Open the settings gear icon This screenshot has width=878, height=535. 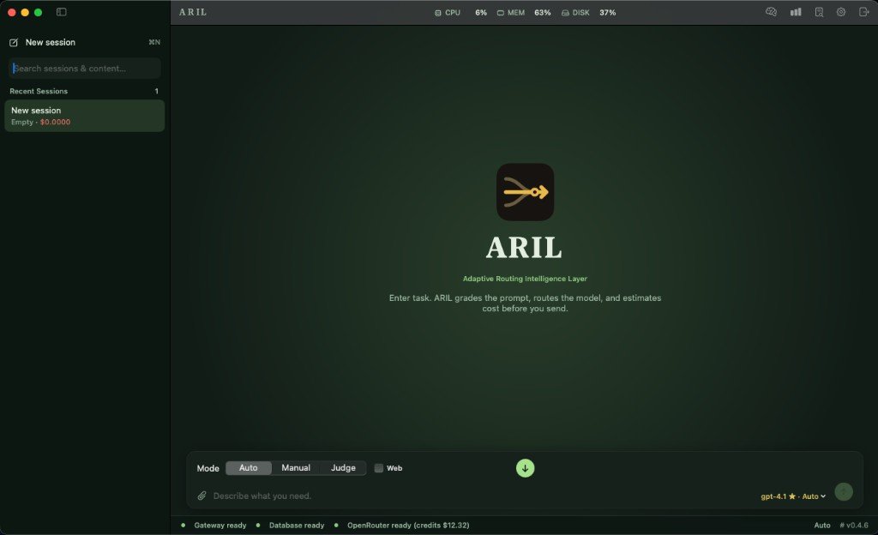pyautogui.click(x=841, y=12)
